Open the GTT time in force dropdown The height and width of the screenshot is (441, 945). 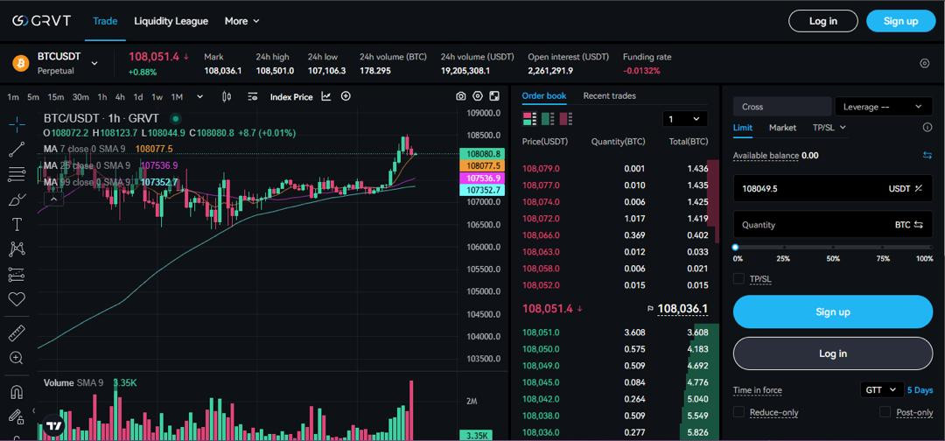[x=881, y=390]
